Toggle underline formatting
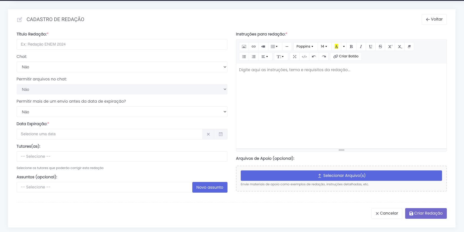 click(371, 47)
